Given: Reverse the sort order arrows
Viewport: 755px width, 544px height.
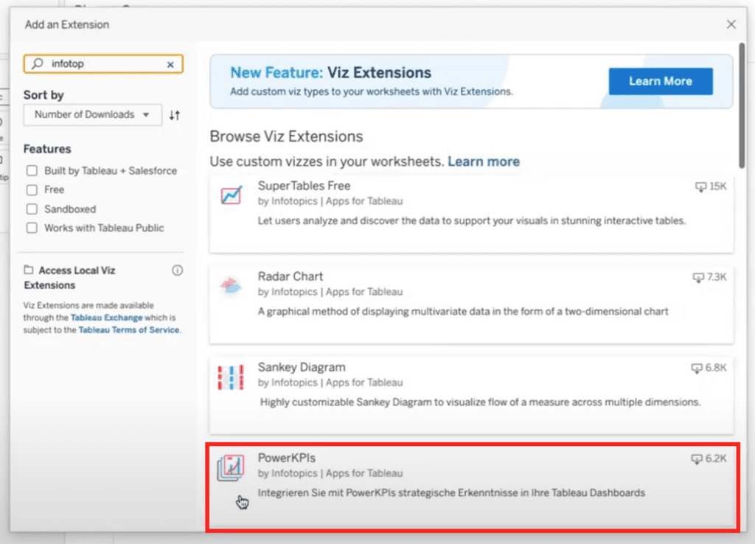Looking at the screenshot, I should coord(175,115).
